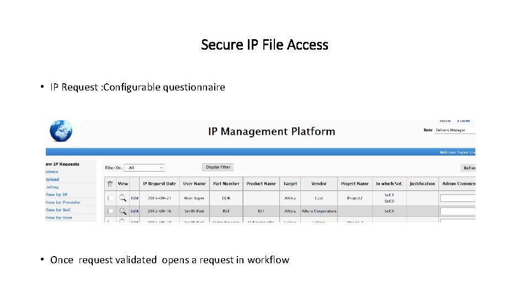
Task: Click the Admin Comment column header
Action: (x=457, y=184)
